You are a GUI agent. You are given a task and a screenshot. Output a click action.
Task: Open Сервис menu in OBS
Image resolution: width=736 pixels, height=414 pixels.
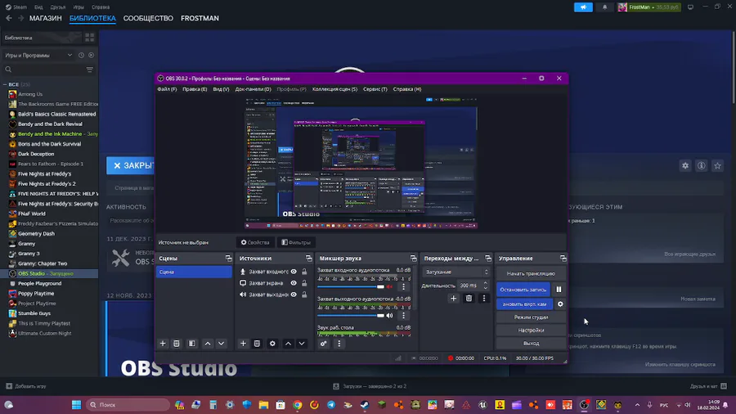pos(375,89)
